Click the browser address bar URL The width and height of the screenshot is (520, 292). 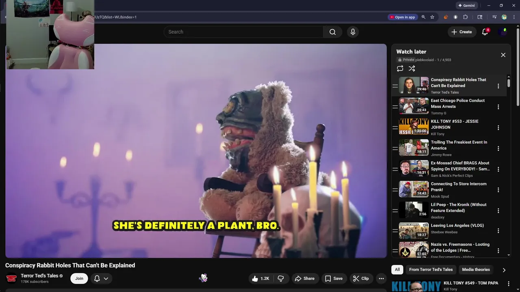[116, 17]
